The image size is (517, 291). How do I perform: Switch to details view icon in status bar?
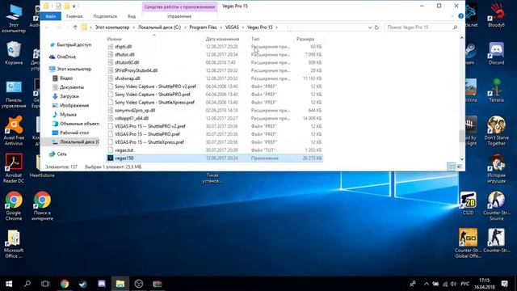coord(451,167)
